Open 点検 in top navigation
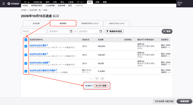The width and height of the screenshot is (193, 105). pos(97,2)
